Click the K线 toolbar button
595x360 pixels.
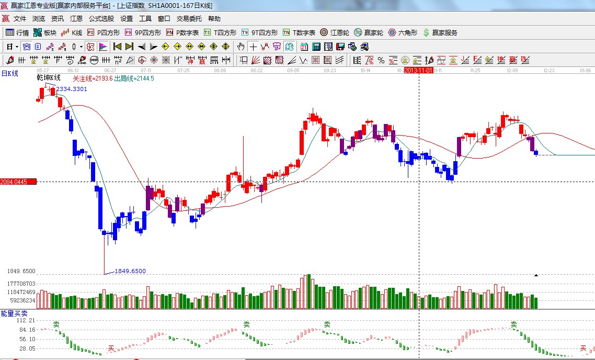point(72,32)
